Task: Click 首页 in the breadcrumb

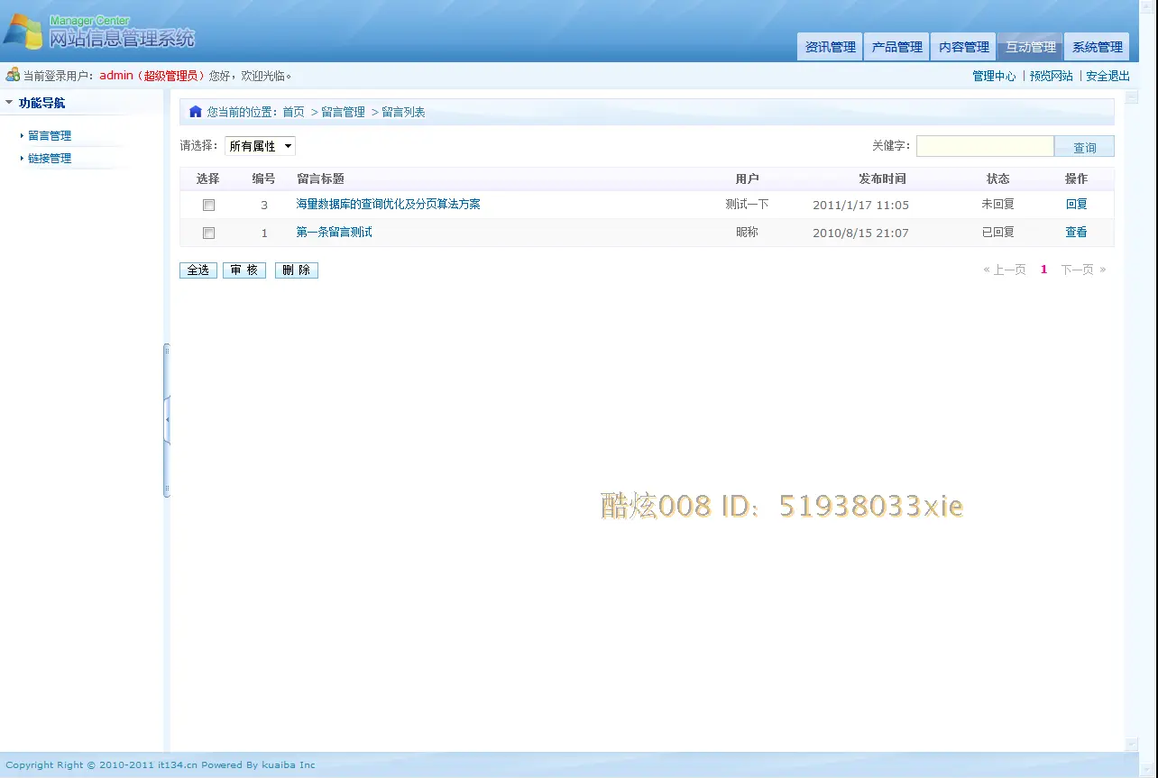Action: [x=293, y=112]
